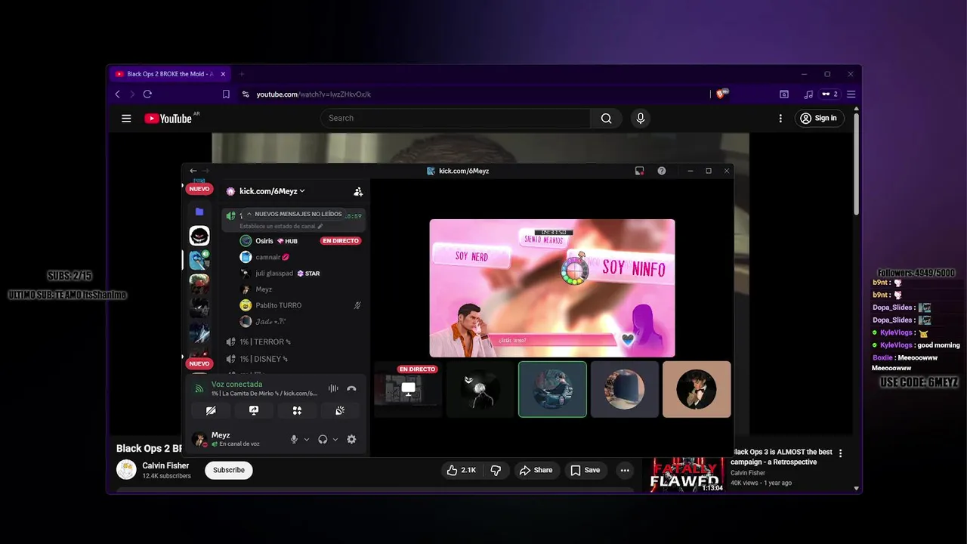Dislike the YouTube video
Image resolution: width=967 pixels, height=544 pixels.
(x=496, y=470)
